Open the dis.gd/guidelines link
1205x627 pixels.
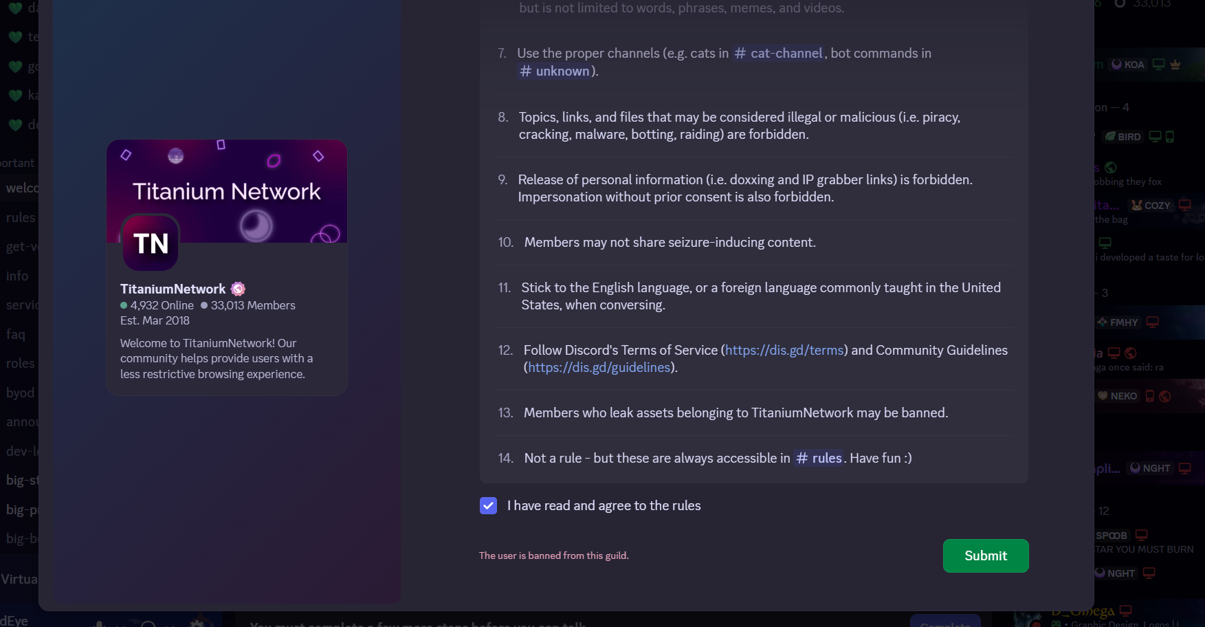pos(599,368)
